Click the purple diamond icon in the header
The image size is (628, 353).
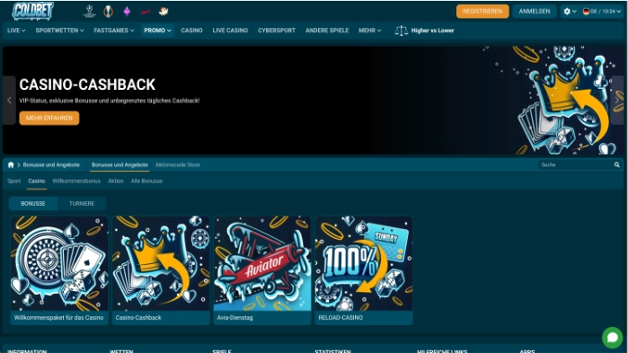(x=127, y=11)
